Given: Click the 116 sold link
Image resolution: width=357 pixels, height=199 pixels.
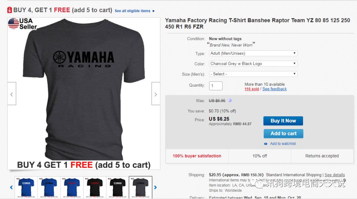Looking at the screenshot, I should coord(252,89).
